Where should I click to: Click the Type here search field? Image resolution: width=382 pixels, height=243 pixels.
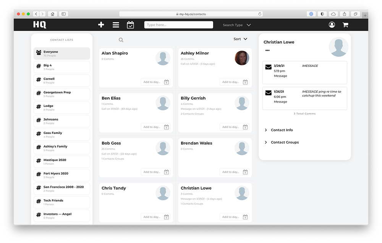coord(178,24)
